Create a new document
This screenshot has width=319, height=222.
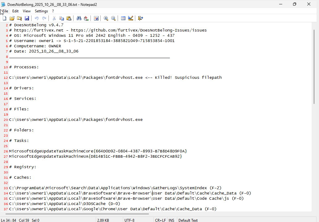coord(4,18)
